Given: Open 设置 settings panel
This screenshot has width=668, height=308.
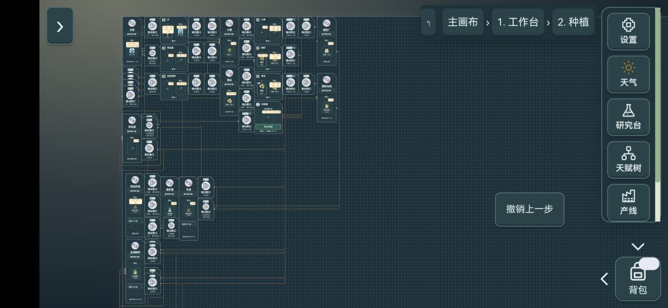Looking at the screenshot, I should point(628,32).
